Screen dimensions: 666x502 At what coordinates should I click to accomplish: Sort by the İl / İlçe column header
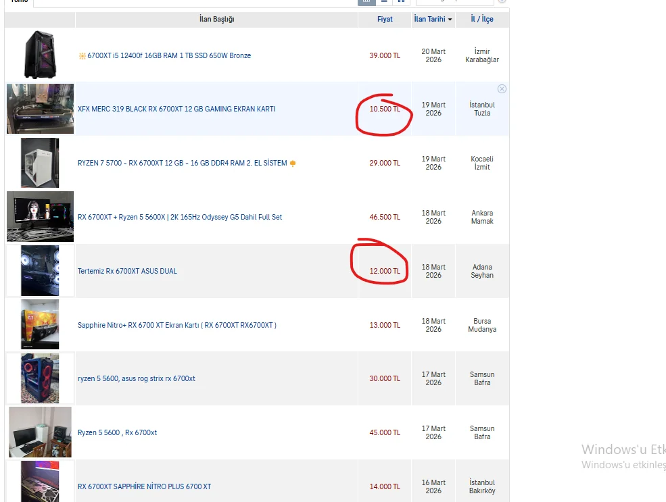(x=481, y=19)
